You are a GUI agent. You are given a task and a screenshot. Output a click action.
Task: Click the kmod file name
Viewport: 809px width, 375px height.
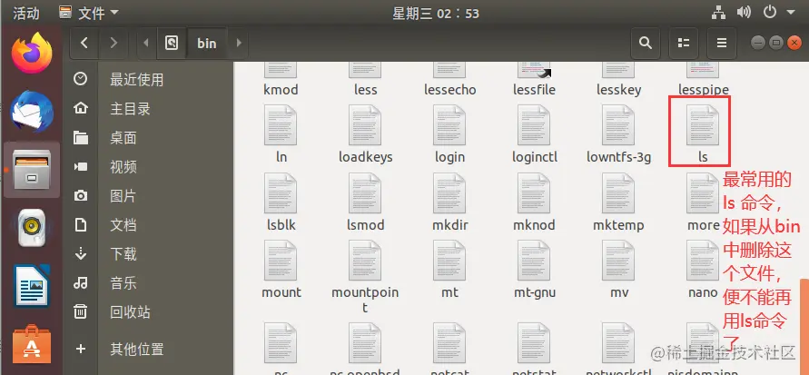[281, 90]
